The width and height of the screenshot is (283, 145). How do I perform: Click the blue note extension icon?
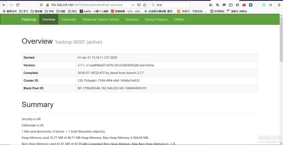pos(251,5)
